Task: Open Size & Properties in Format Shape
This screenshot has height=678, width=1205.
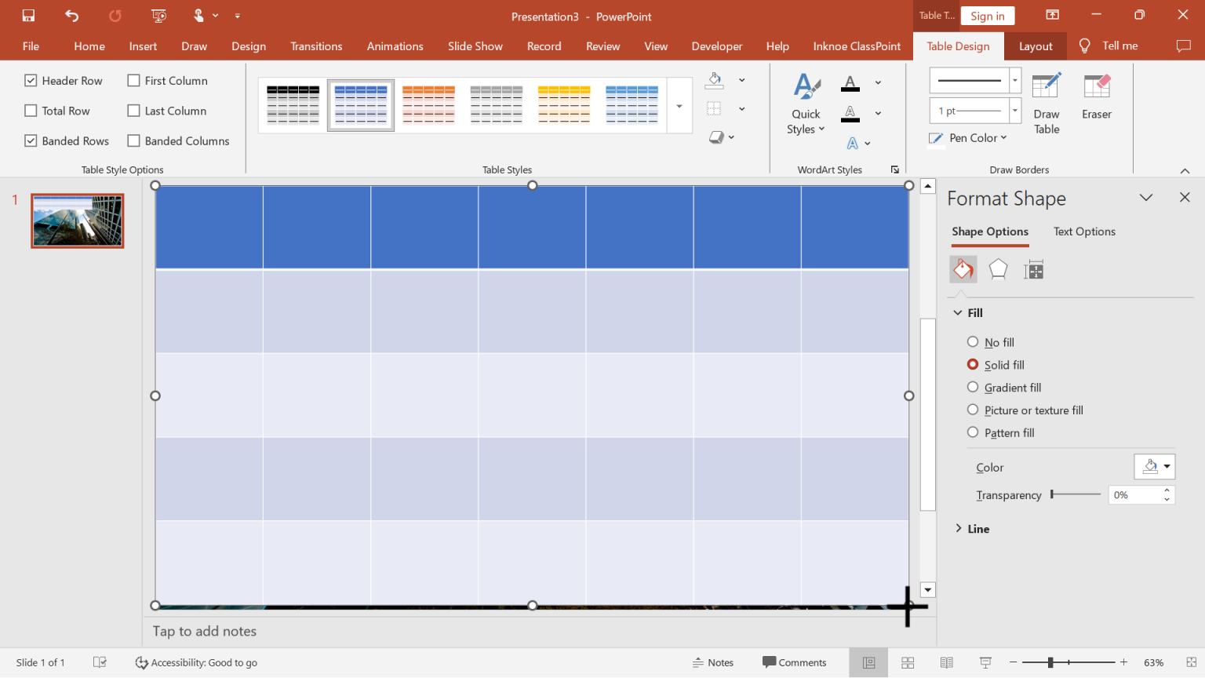Action: pos(1033,269)
